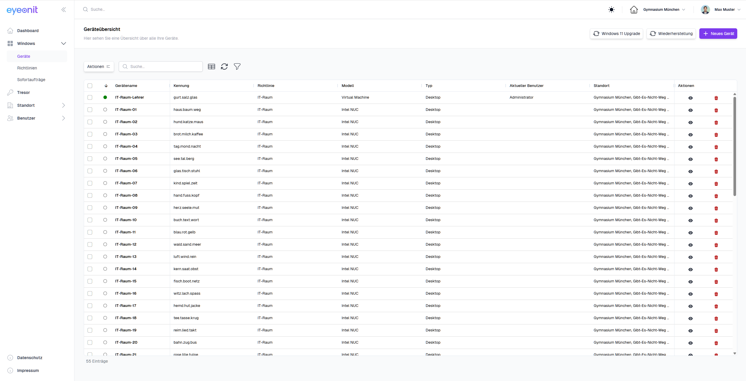
Task: Click the Neues Gerät button
Action: (x=718, y=34)
